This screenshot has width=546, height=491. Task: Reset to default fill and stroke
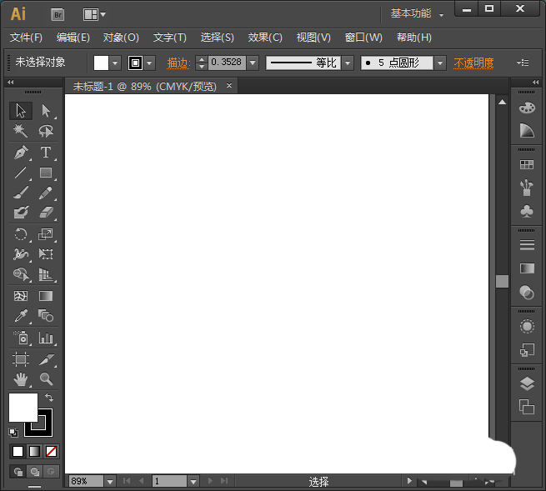[13, 433]
